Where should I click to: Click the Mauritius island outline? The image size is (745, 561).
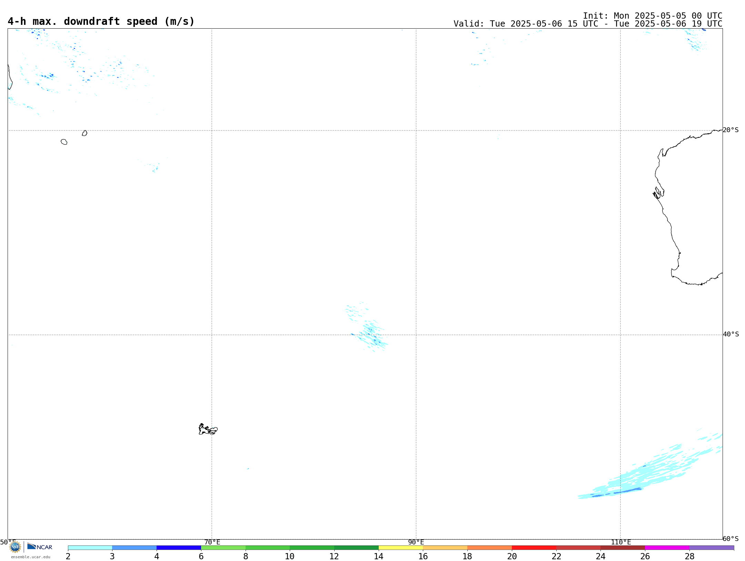[85, 133]
